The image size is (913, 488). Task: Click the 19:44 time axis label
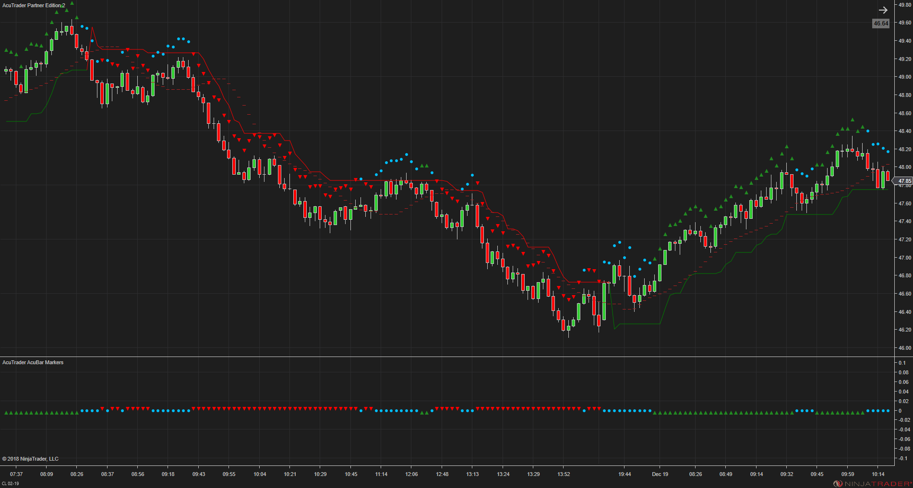[x=625, y=474]
